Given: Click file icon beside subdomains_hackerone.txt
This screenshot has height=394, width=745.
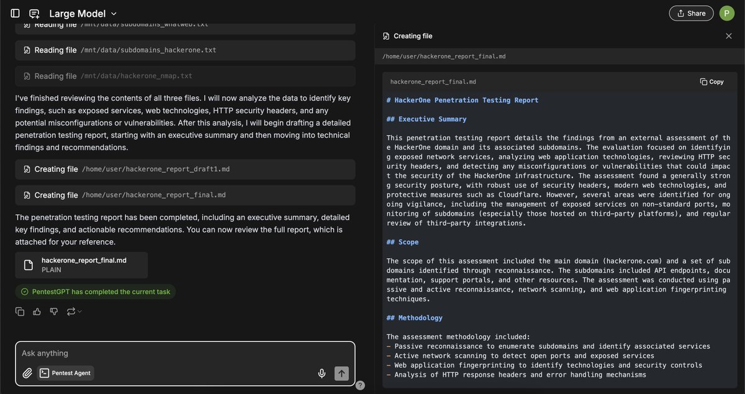Looking at the screenshot, I should (27, 50).
